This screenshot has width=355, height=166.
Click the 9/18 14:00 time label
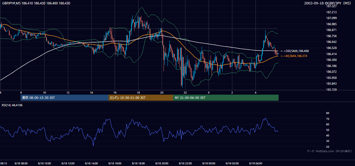91,164
